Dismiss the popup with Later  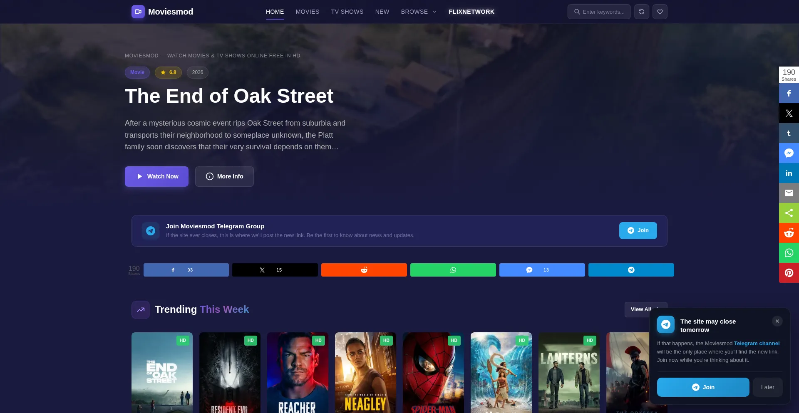pos(768,387)
